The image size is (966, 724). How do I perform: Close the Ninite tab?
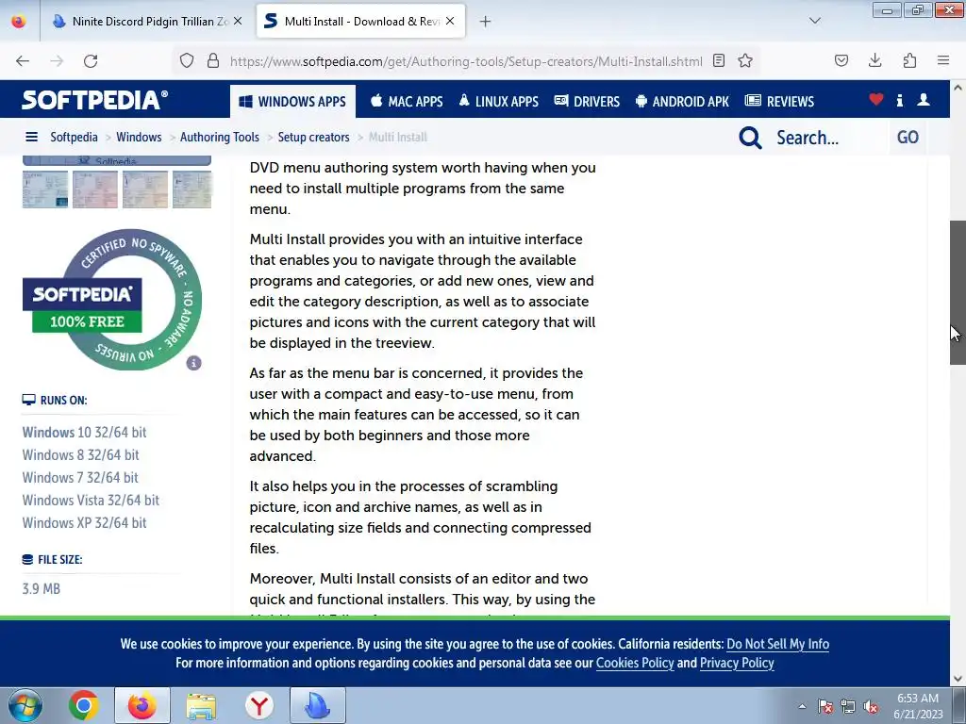(238, 21)
